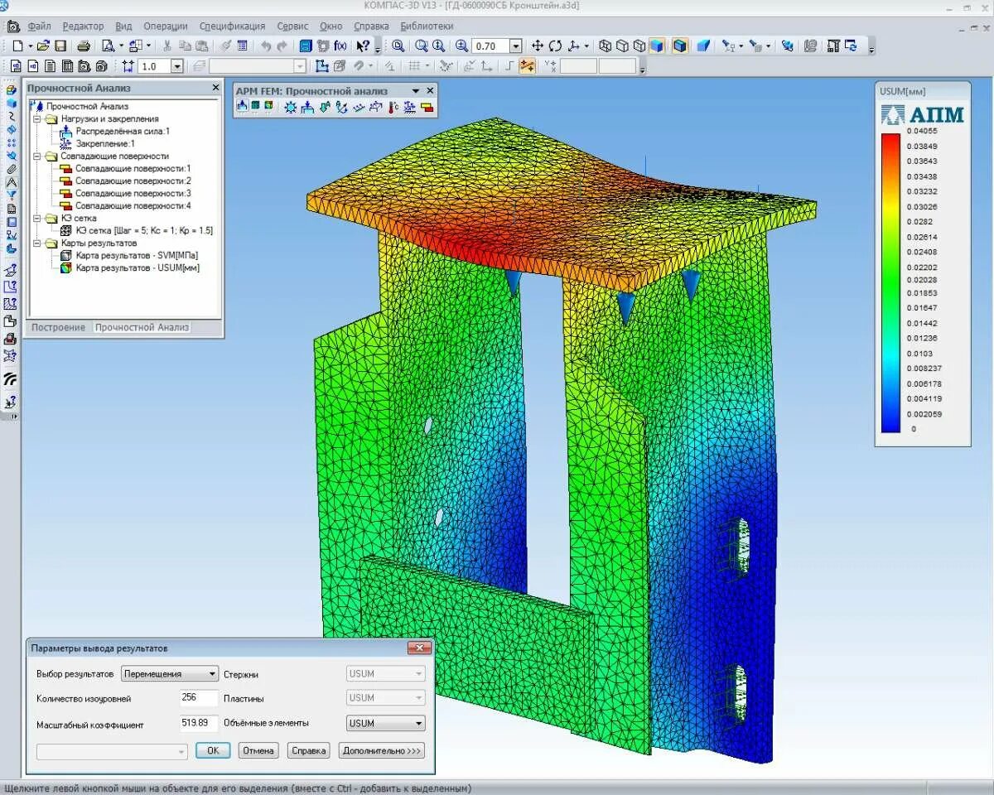Toggle shaded with edges cube icon
Viewport: 994px width, 795px height.
tap(680, 46)
